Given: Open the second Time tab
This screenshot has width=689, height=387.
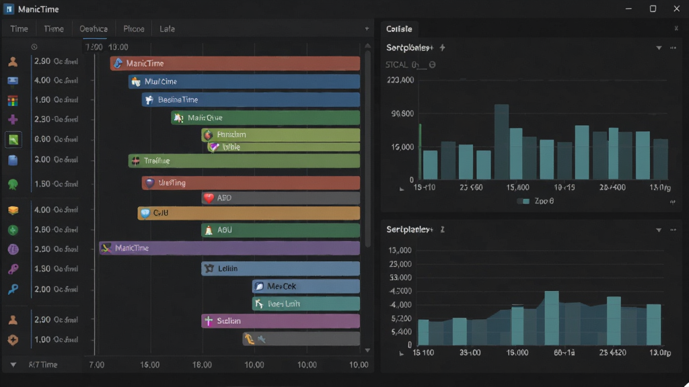Looking at the screenshot, I should point(54,29).
